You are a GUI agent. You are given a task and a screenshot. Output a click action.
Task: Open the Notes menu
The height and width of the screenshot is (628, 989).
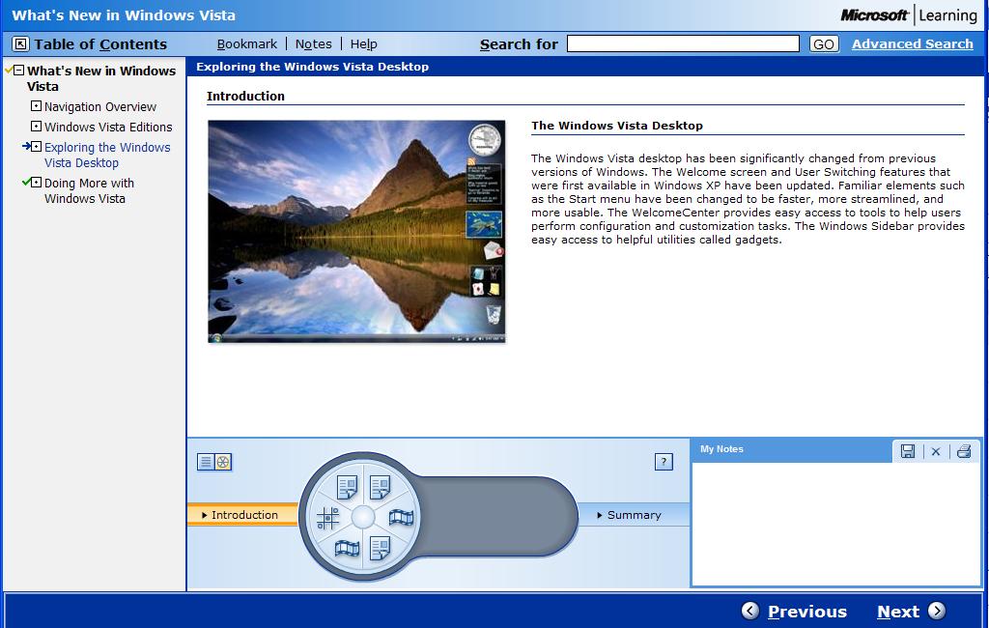[x=314, y=44]
